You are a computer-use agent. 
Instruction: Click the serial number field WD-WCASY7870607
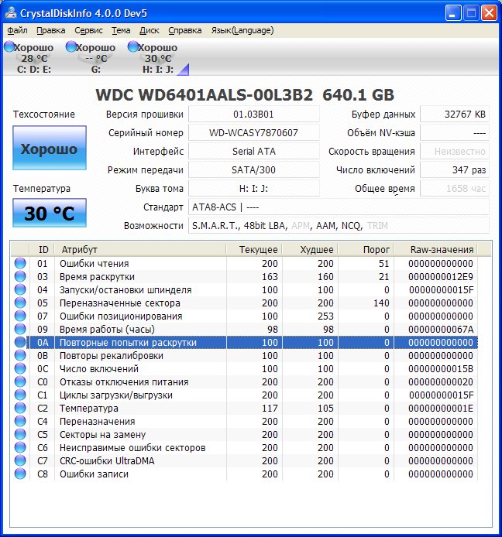(x=254, y=132)
